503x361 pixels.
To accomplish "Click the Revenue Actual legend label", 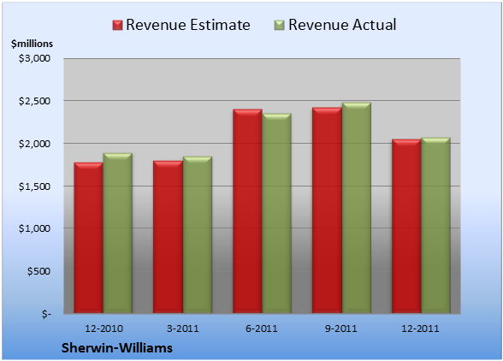I will pyautogui.click(x=342, y=25).
